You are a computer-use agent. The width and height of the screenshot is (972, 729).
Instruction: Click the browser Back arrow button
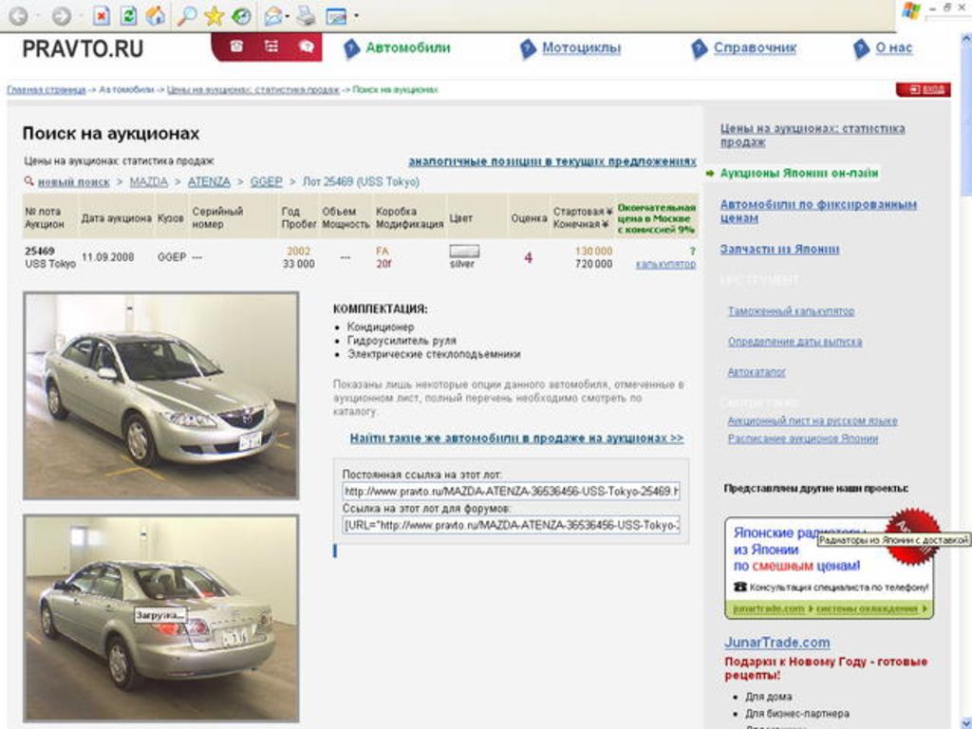[x=19, y=15]
